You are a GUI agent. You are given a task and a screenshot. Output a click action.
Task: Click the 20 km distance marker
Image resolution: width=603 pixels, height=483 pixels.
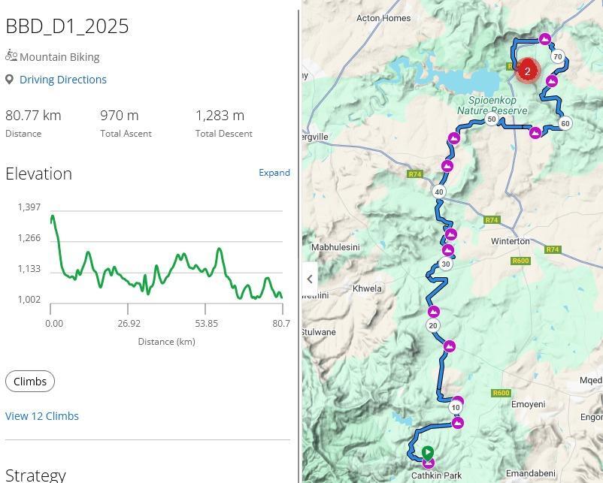click(x=433, y=325)
